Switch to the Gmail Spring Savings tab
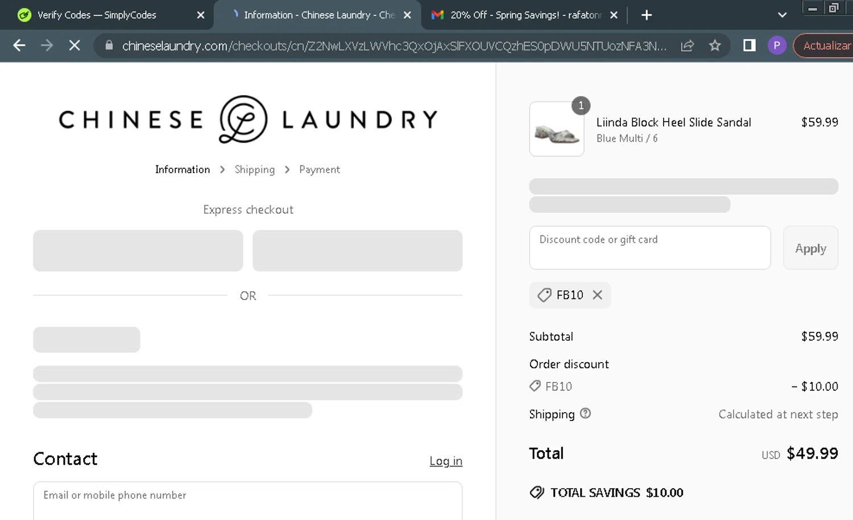The image size is (853, 520). point(516,15)
